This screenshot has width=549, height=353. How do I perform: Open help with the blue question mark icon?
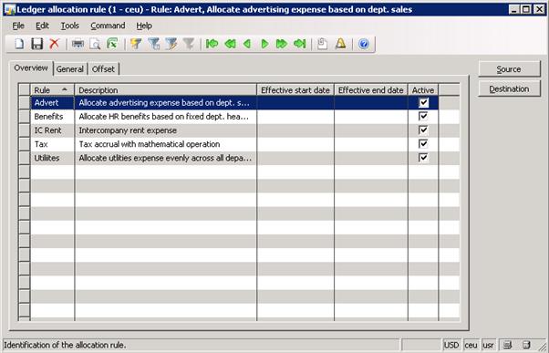(364, 44)
